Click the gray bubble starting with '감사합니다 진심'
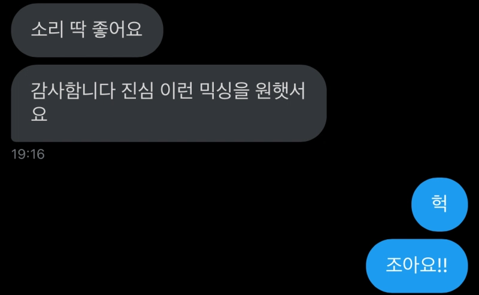479x295 pixels. (x=169, y=103)
